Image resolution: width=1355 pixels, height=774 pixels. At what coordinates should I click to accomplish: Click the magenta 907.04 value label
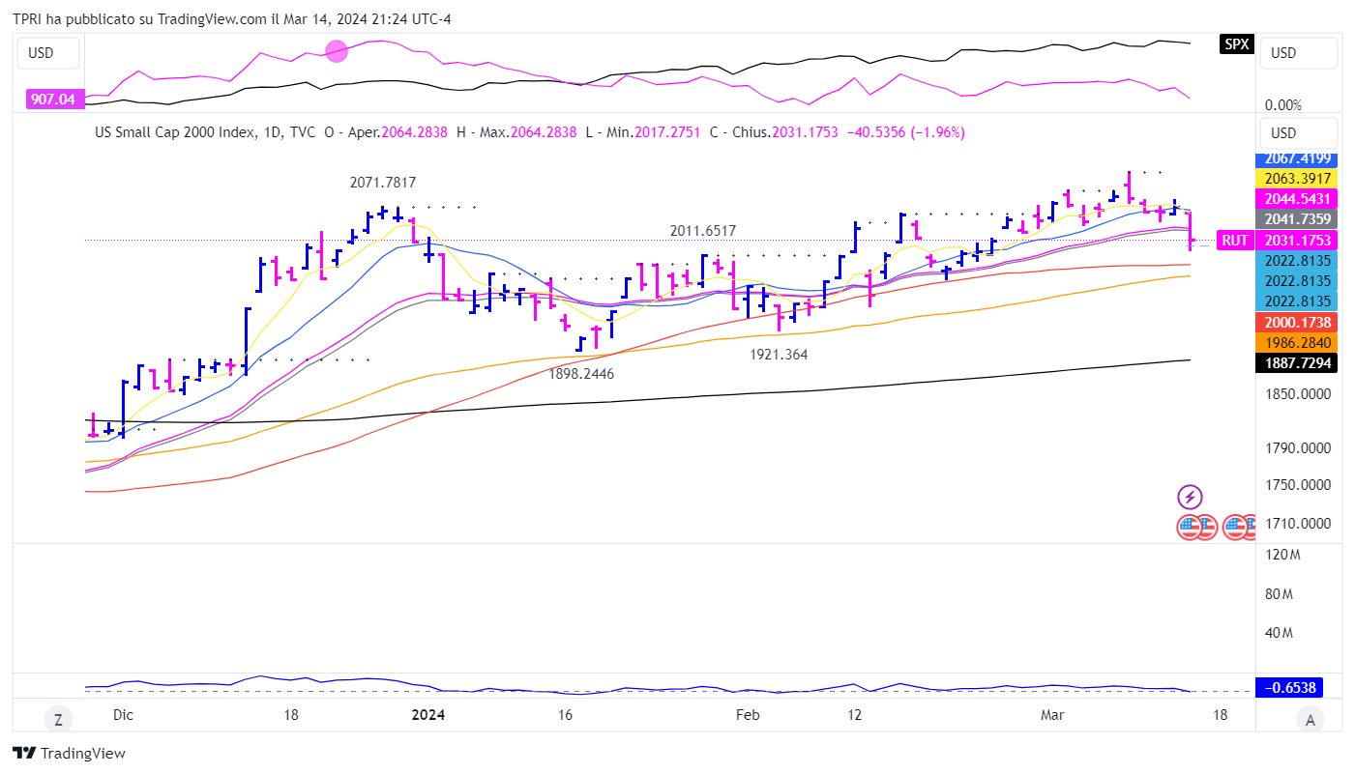pyautogui.click(x=52, y=99)
